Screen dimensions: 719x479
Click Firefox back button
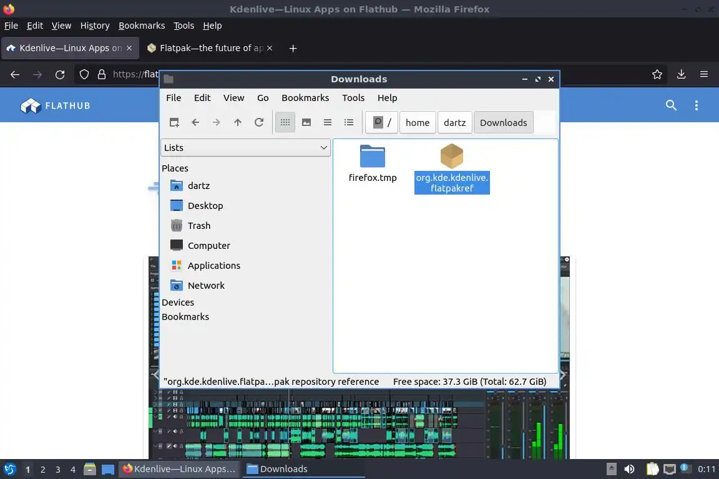pyautogui.click(x=15, y=74)
